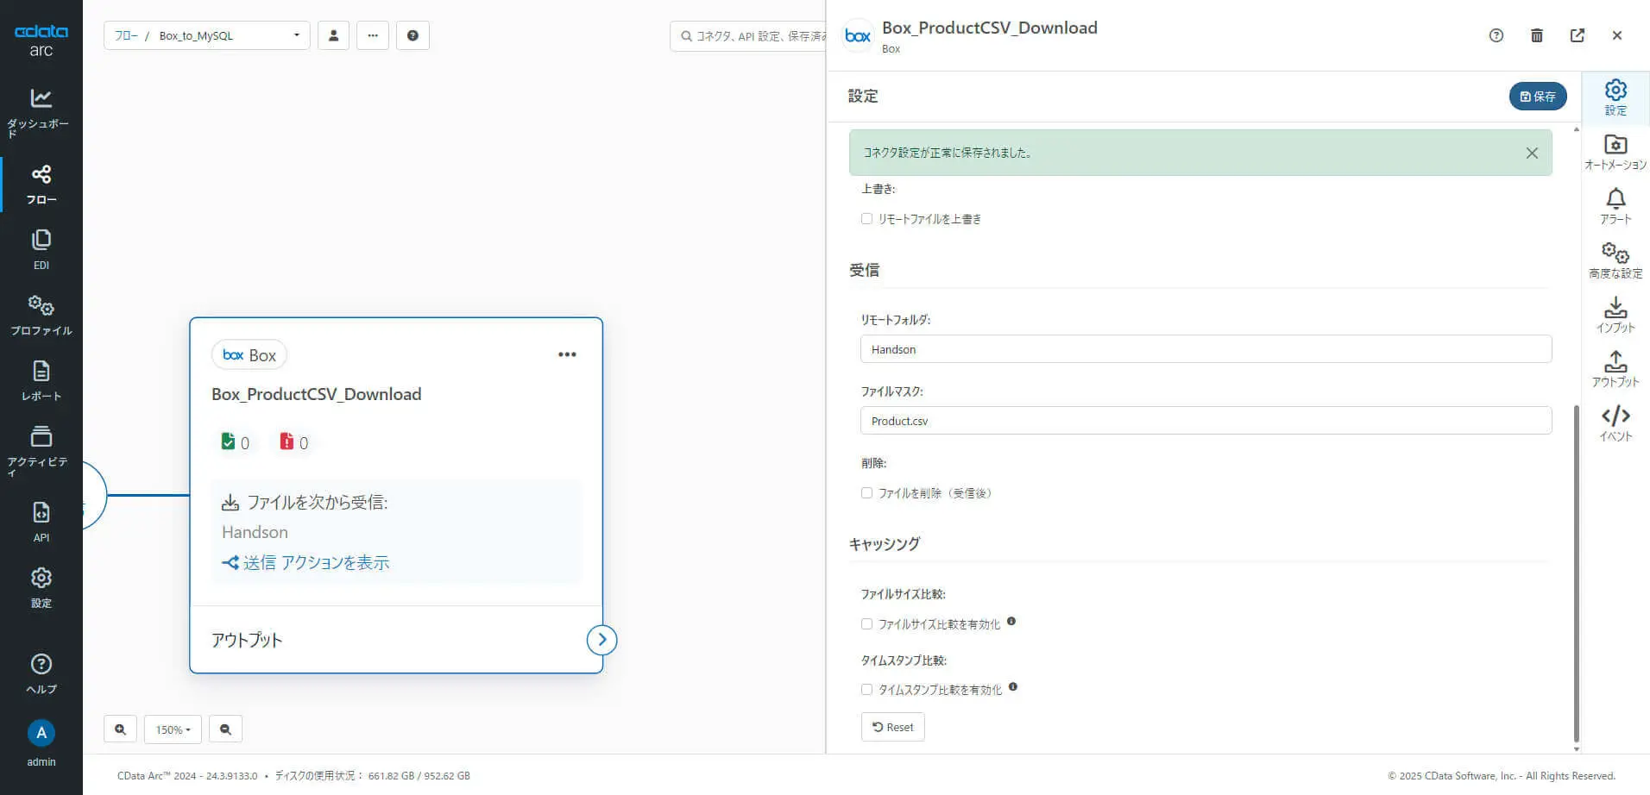Click info icon beside timestamp comparison
Screen dimensions: 1650x795
(1013, 687)
